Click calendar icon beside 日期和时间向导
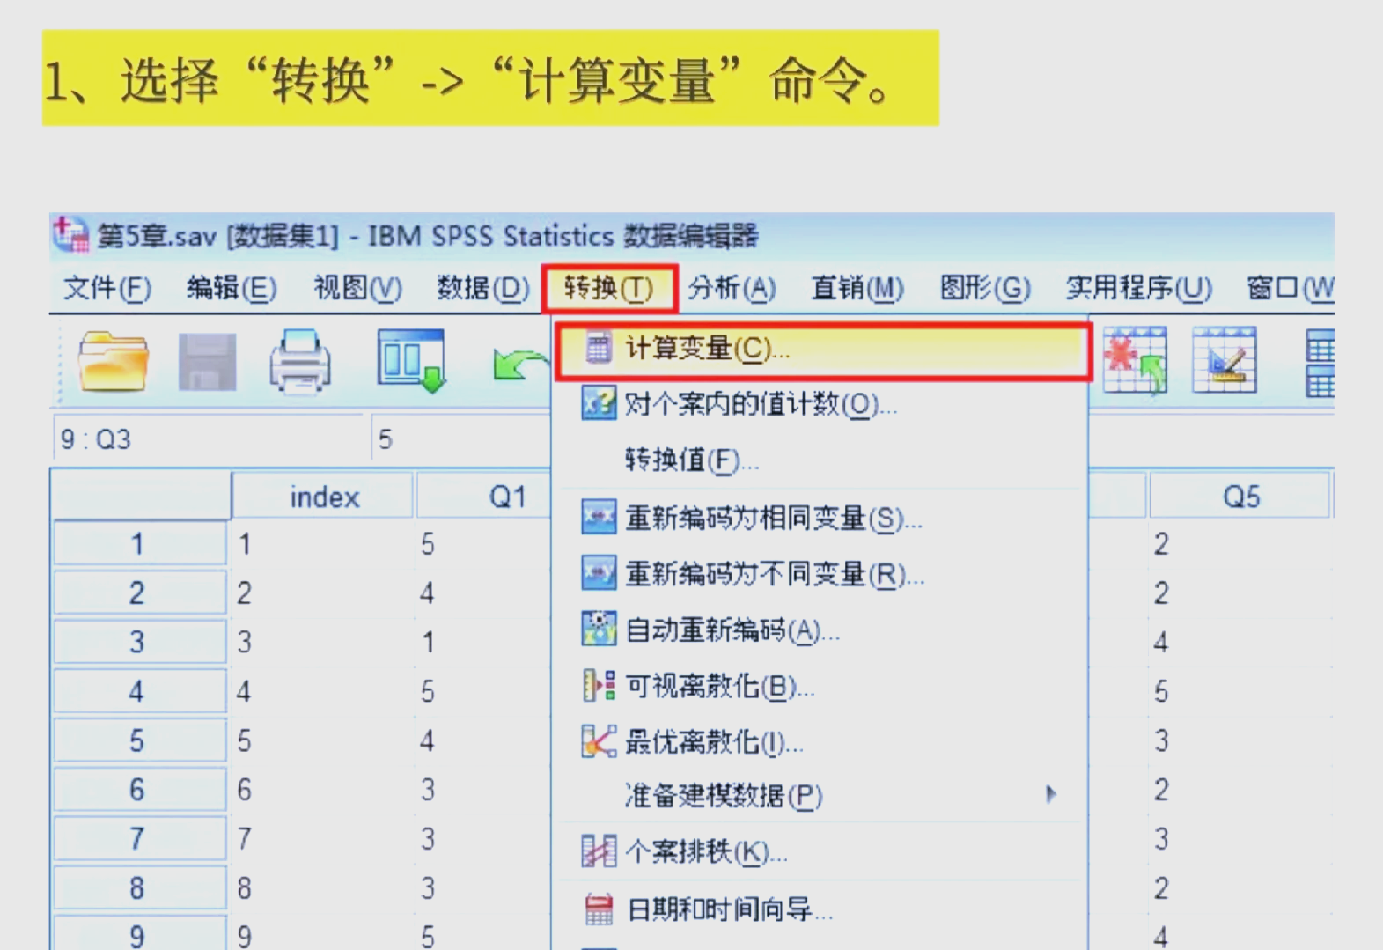The height and width of the screenshot is (950, 1383). (599, 909)
